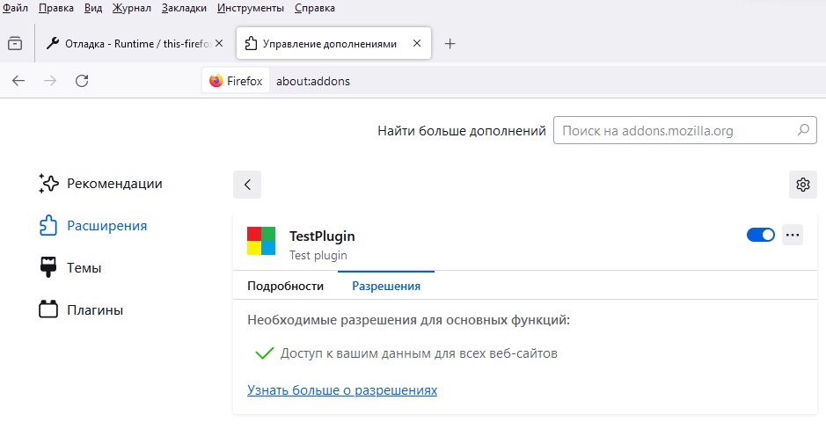Viewport: 826px width, 429px height.
Task: Follow Узнать больше о разрешениях link
Action: (342, 390)
